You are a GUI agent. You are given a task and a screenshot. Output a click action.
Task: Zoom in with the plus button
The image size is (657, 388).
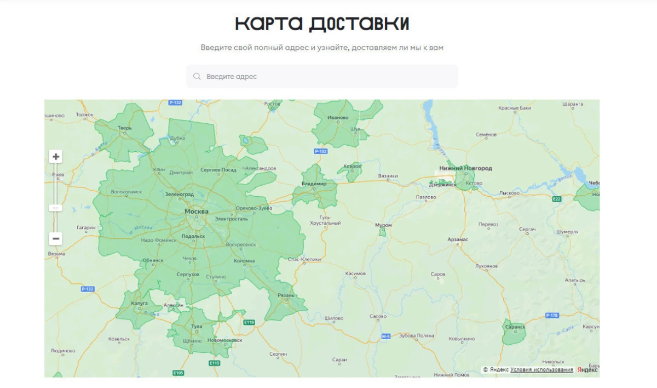(x=55, y=157)
